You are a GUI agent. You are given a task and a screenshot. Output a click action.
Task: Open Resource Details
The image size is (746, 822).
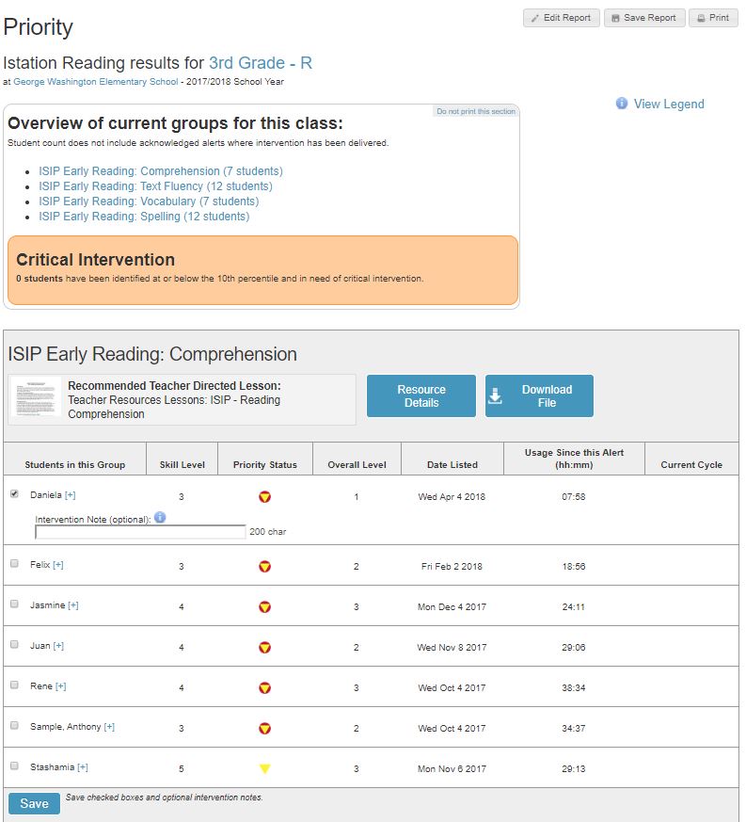(421, 395)
